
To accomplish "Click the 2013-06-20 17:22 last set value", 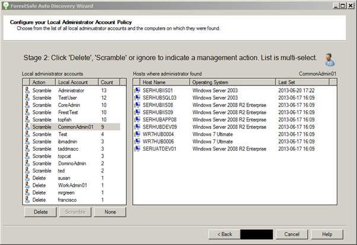I will (296, 90).
